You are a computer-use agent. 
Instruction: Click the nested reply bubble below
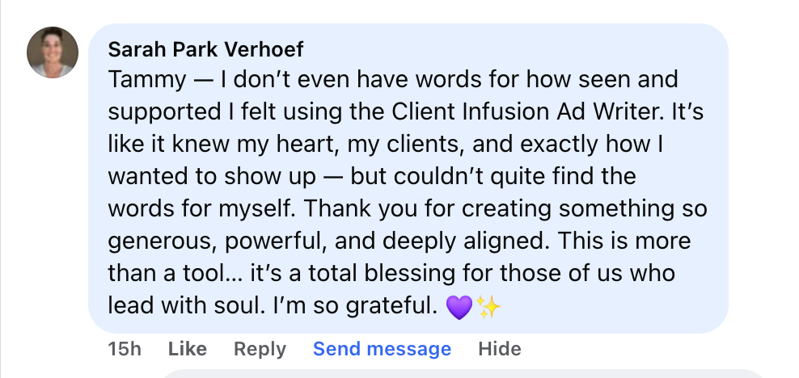pyautogui.click(x=463, y=374)
